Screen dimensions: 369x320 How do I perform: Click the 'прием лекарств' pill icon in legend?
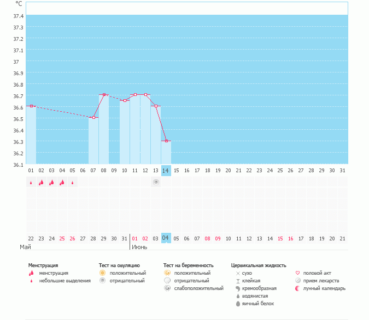(297, 280)
